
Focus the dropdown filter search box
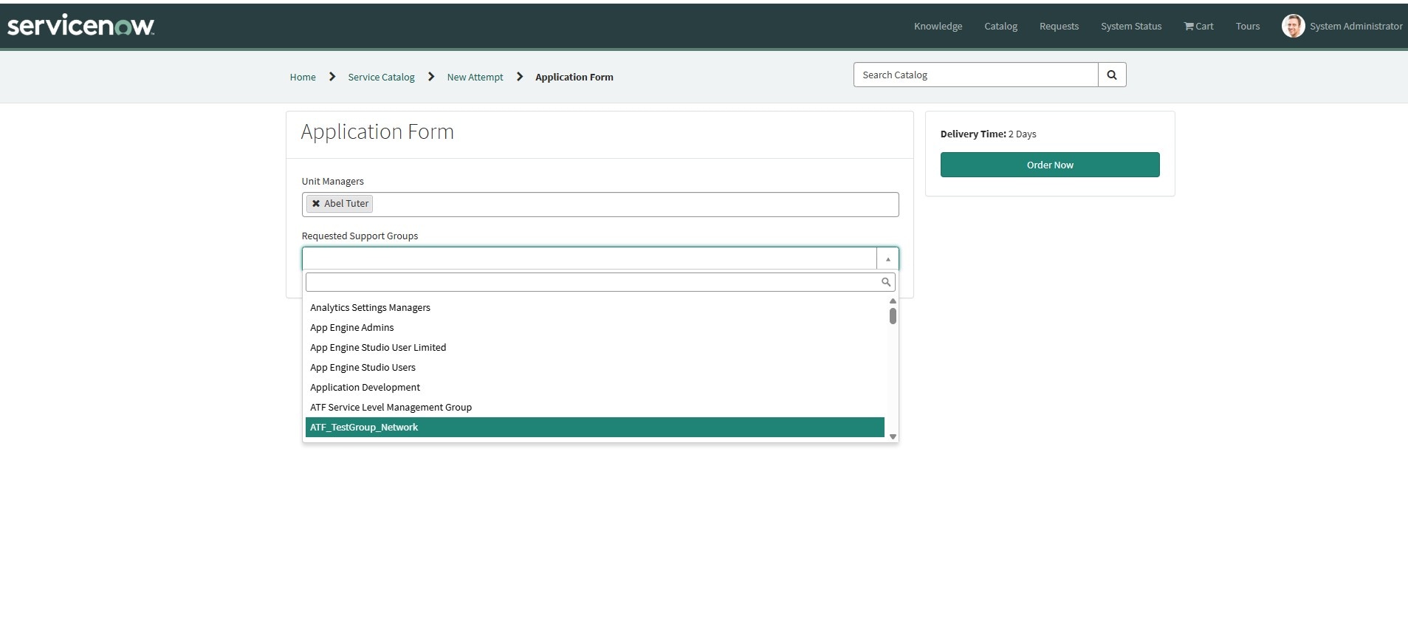pyautogui.click(x=600, y=281)
